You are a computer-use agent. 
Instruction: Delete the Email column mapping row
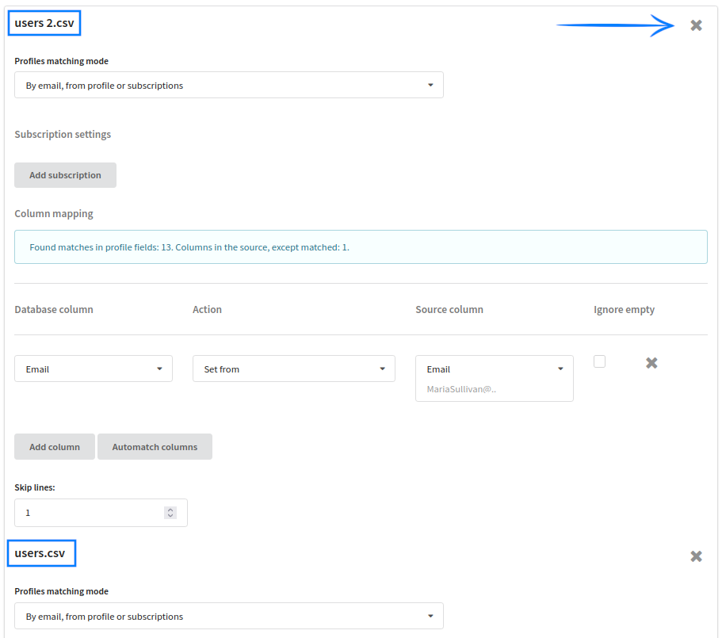651,362
